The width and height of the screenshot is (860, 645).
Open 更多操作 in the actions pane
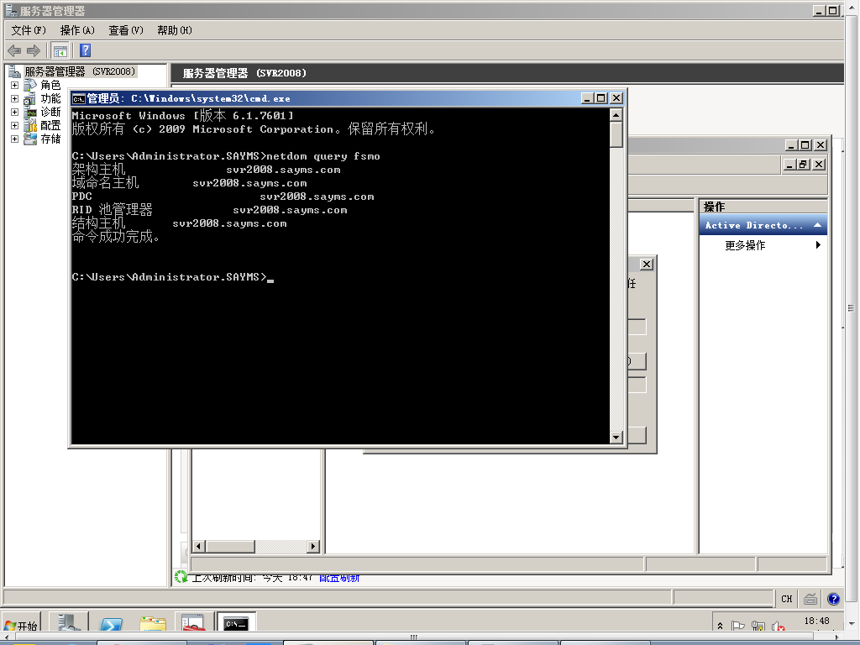745,245
